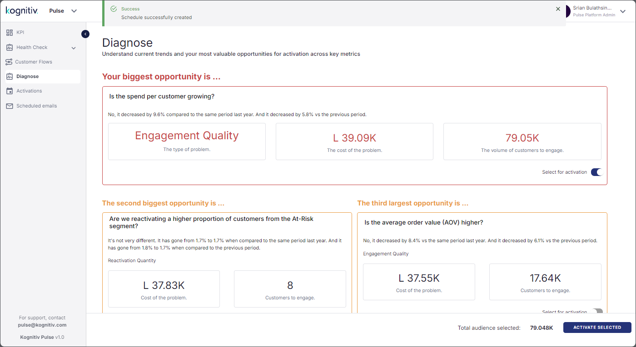Open the Pulse product dropdown
This screenshot has height=347, width=636.
point(63,11)
